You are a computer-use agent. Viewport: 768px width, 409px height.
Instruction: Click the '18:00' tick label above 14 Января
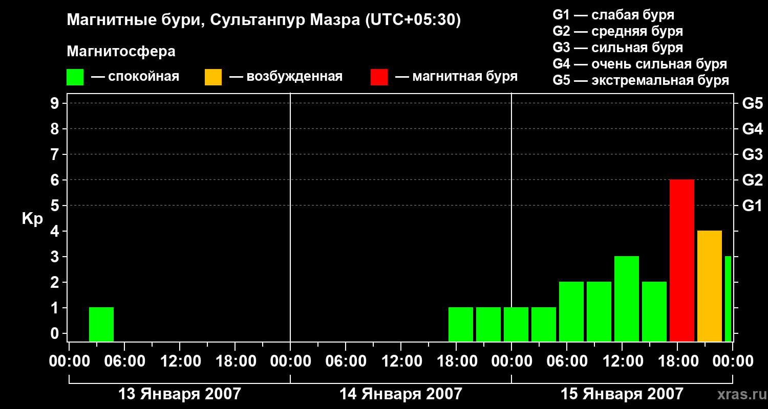pos(456,361)
